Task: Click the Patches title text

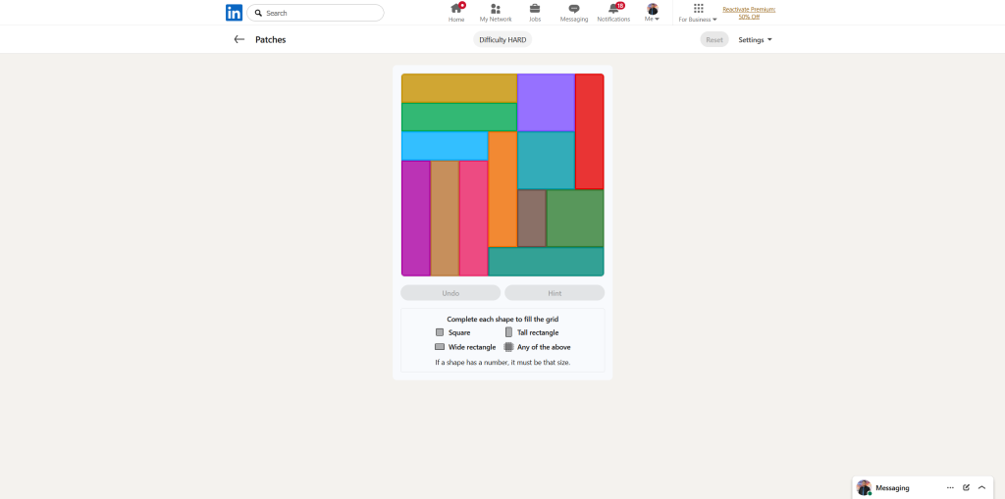Action: pyautogui.click(x=271, y=40)
